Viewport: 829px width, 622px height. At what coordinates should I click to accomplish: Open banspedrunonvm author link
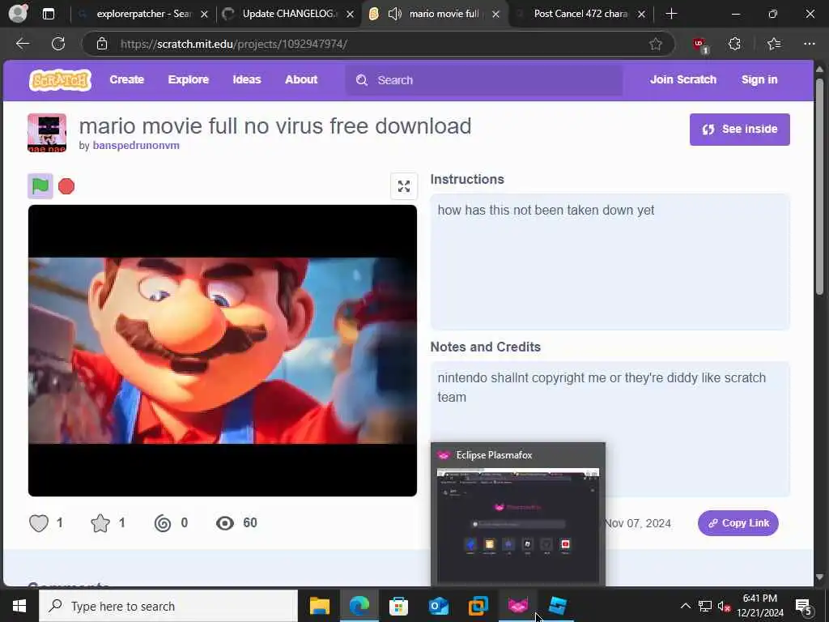click(x=136, y=146)
